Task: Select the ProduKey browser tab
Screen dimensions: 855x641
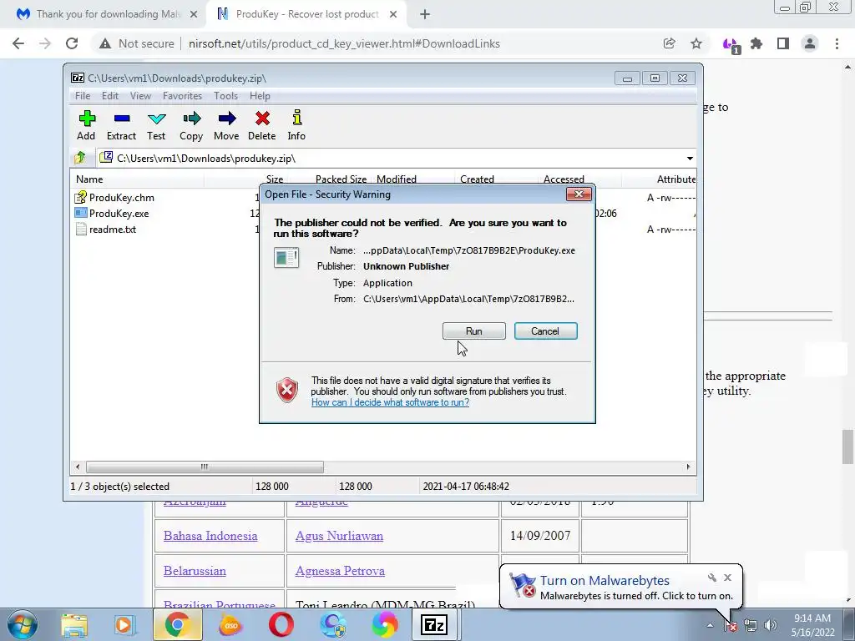Action: (306, 14)
